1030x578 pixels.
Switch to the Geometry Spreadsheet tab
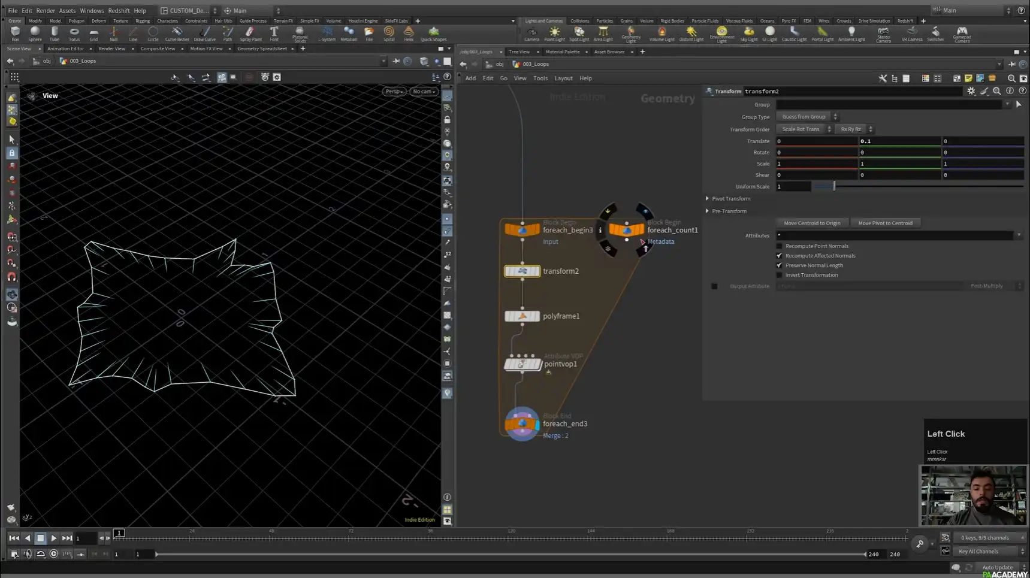point(262,49)
